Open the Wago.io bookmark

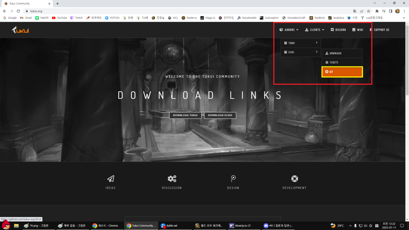[208, 18]
